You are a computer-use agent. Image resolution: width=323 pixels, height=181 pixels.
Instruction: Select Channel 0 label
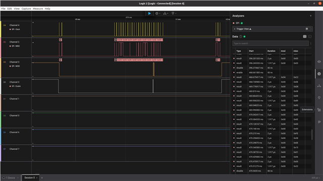14,82
